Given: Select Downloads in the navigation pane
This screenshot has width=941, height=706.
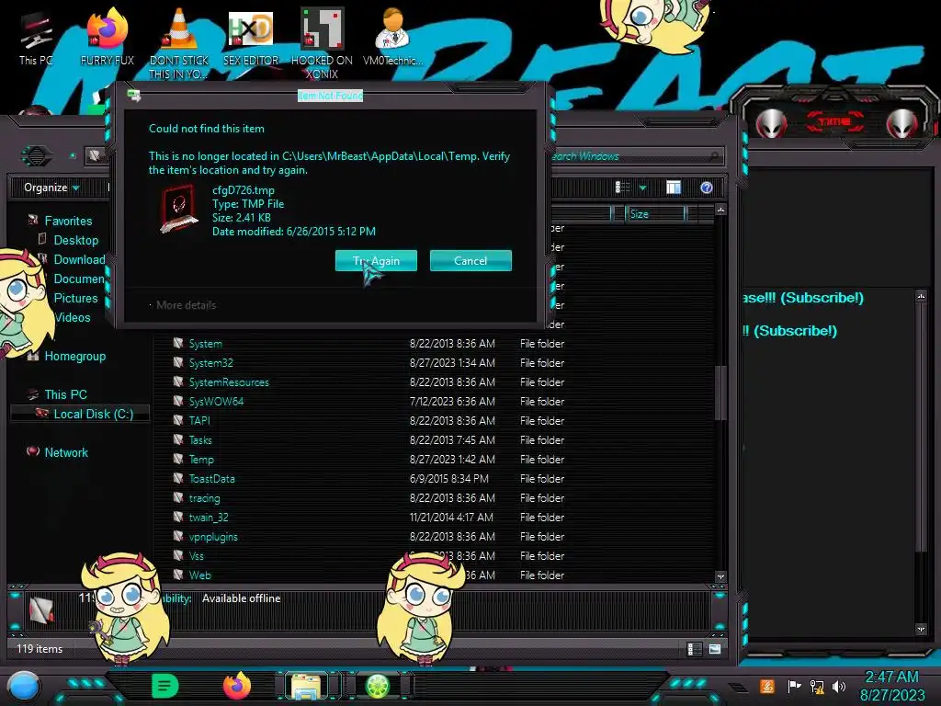Looking at the screenshot, I should point(79,259).
